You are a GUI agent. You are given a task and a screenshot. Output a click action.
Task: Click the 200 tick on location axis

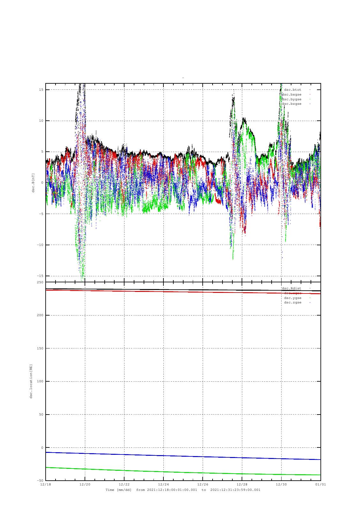coord(40,315)
